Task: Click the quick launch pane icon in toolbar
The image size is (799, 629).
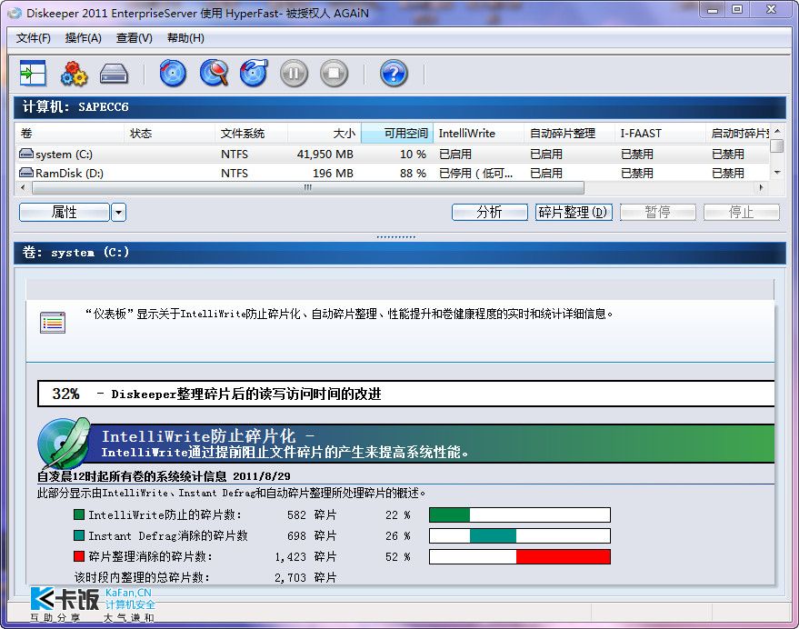Action: click(33, 73)
